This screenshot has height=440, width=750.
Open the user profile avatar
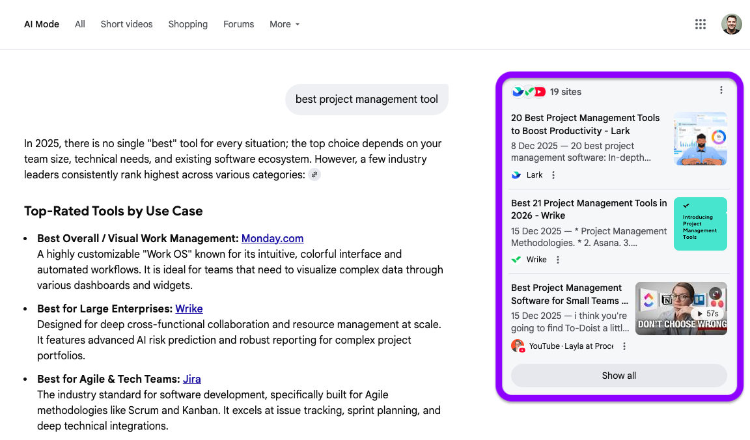tap(731, 24)
